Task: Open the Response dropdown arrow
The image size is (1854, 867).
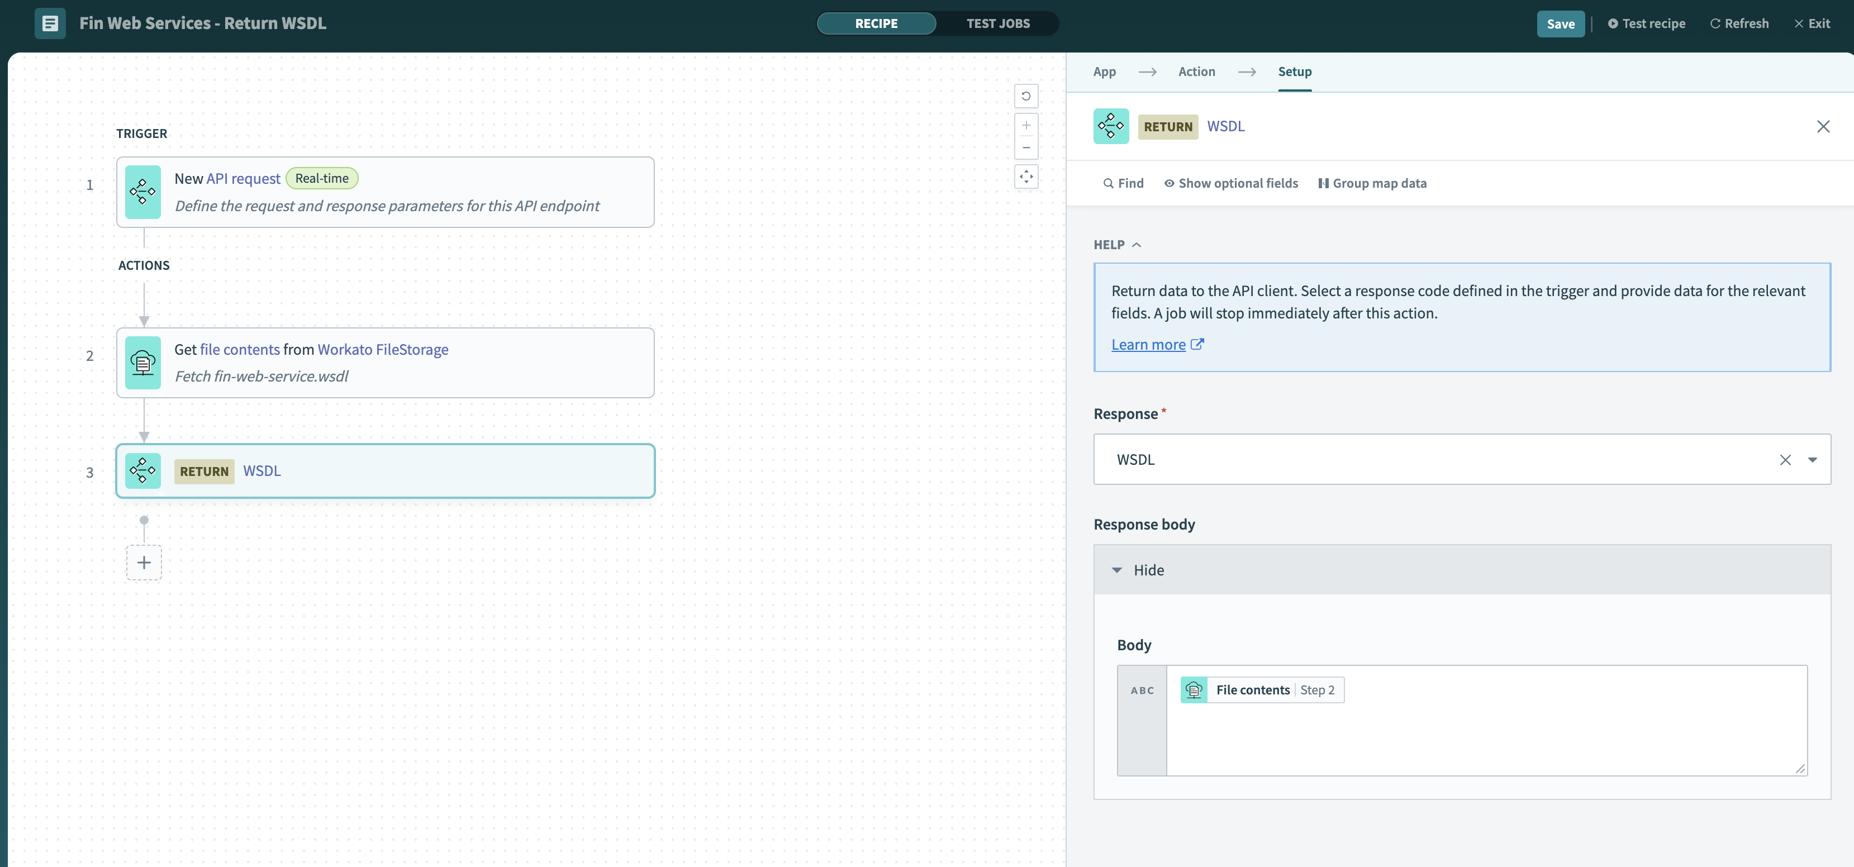Action: coord(1812,460)
